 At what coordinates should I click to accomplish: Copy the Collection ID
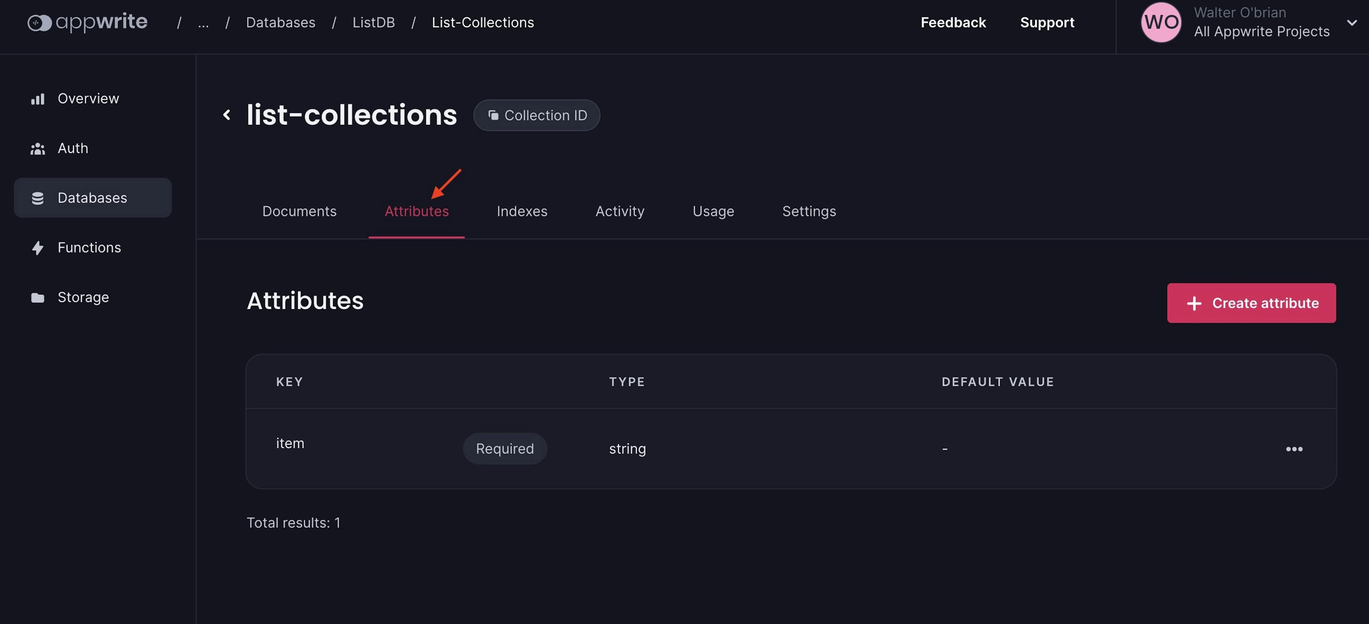[x=537, y=115]
